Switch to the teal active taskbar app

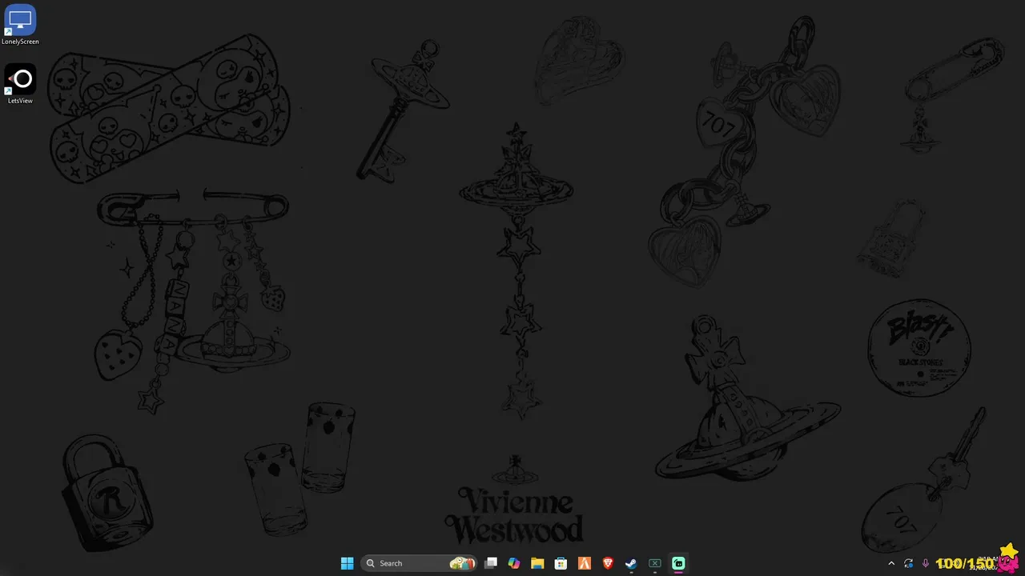678,563
